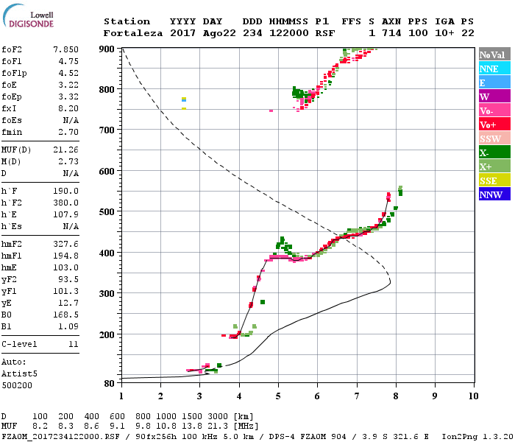Click the hmE value 103.0
This screenshot has height=442, width=515.
point(65,267)
